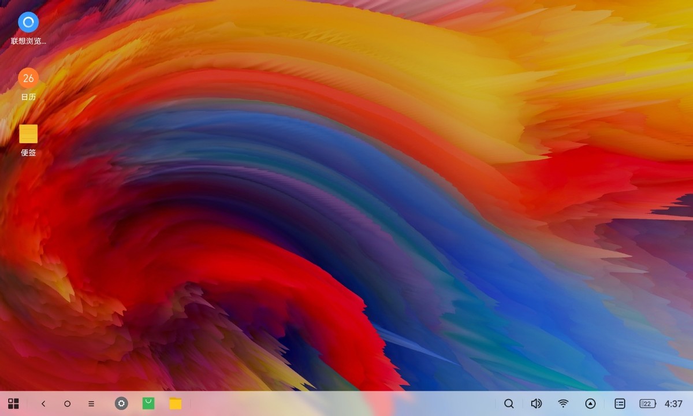Image resolution: width=693 pixels, height=416 pixels.
Task: Click the battery indicator showing 22
Action: click(x=647, y=404)
